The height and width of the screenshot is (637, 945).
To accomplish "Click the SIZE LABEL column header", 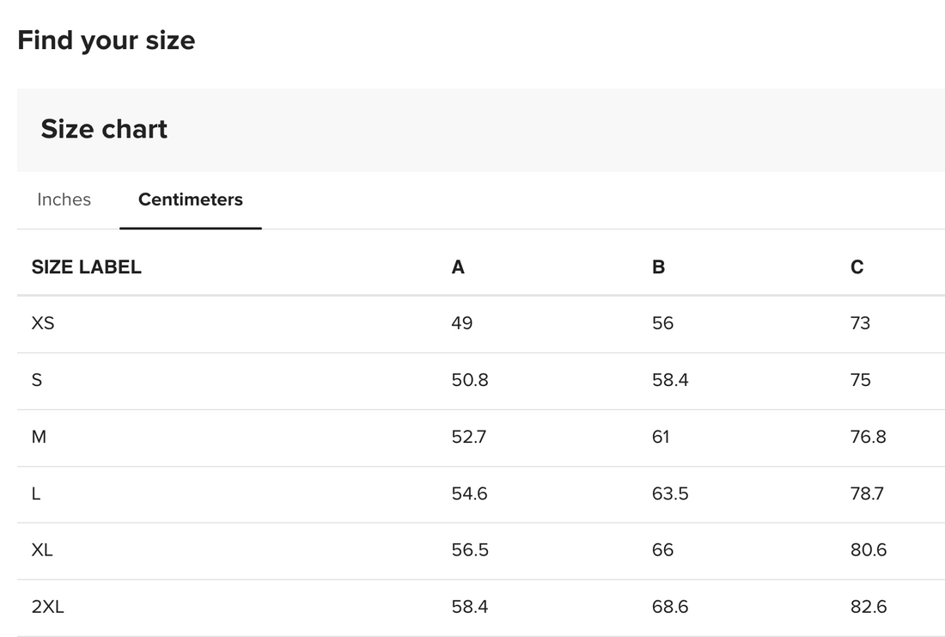I will point(86,267).
